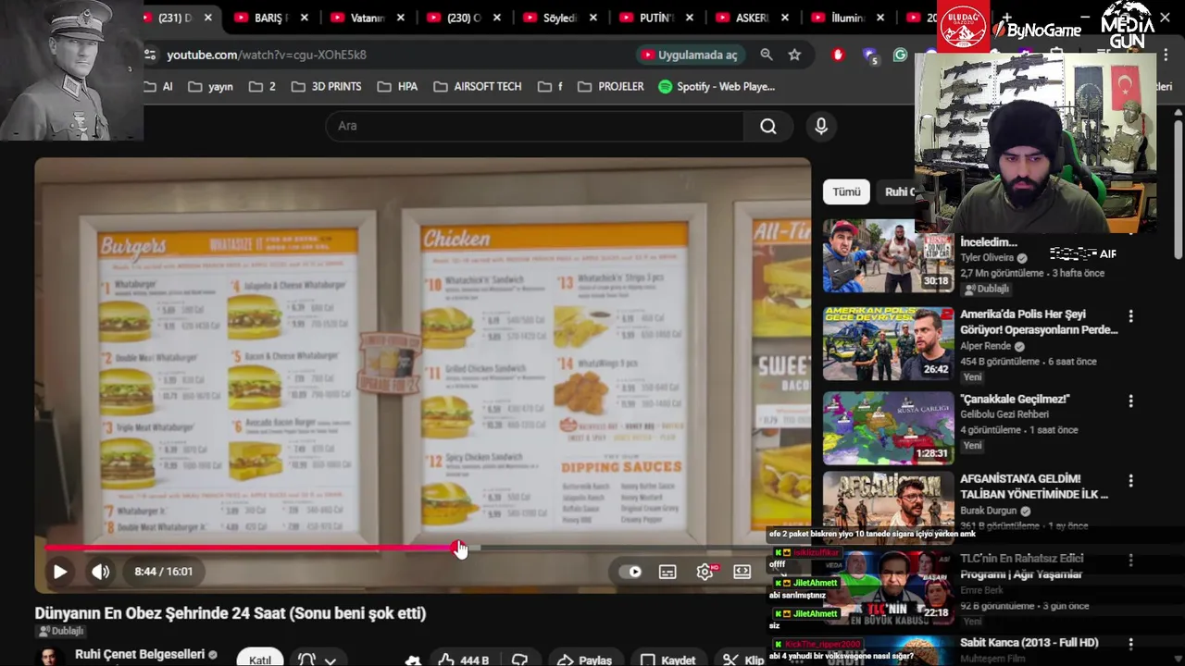Open options menu for Sabit Kanca video

pyautogui.click(x=1130, y=643)
